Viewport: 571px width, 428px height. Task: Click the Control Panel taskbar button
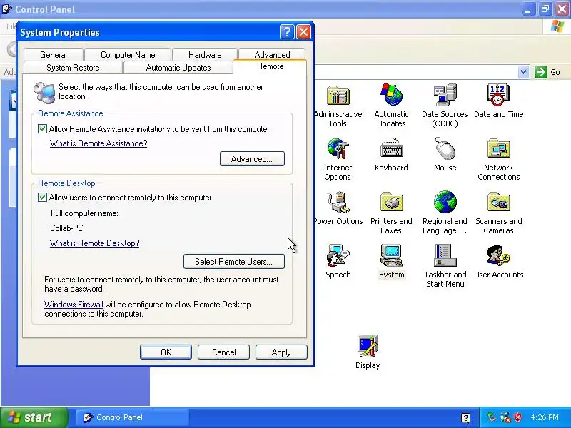[133, 417]
